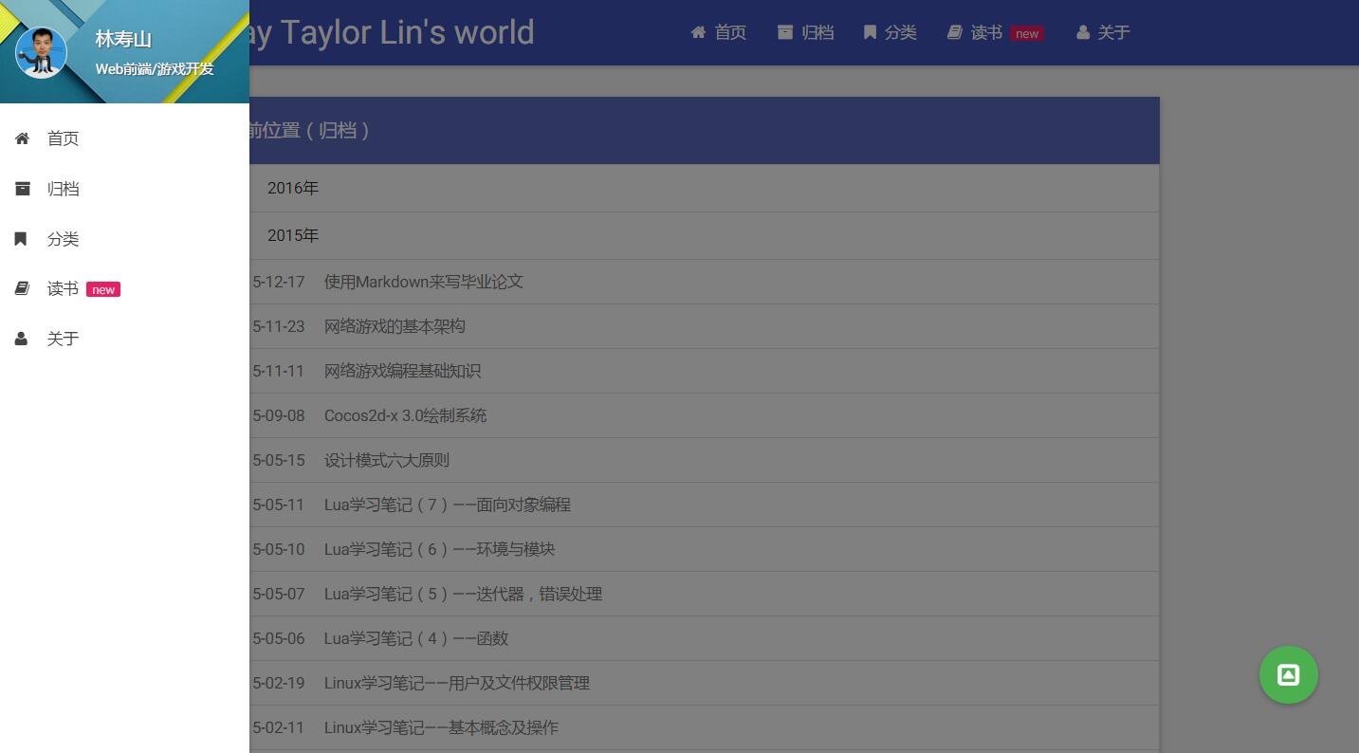The image size is (1359, 753).
Task: Select the bookmark icon next to 分类 in top nav
Action: pos(870,31)
